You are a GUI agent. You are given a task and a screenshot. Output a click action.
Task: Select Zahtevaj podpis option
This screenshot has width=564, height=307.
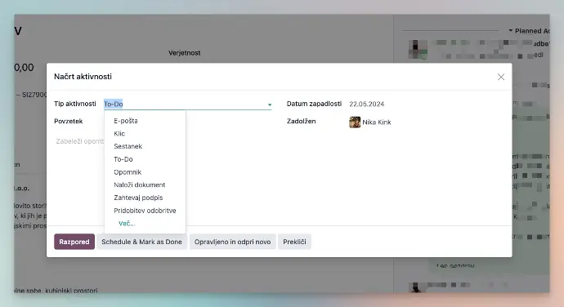(138, 198)
